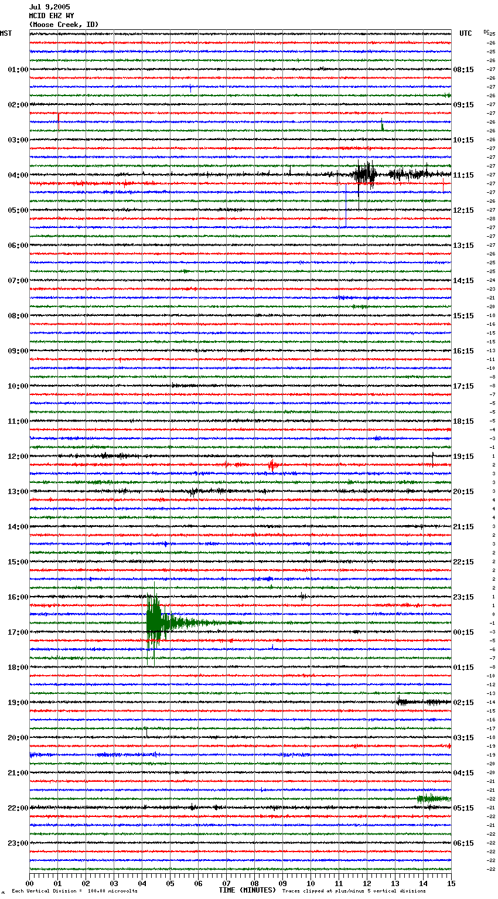Select the 08:00 MST time label
The image size is (498, 899).
coord(18,316)
